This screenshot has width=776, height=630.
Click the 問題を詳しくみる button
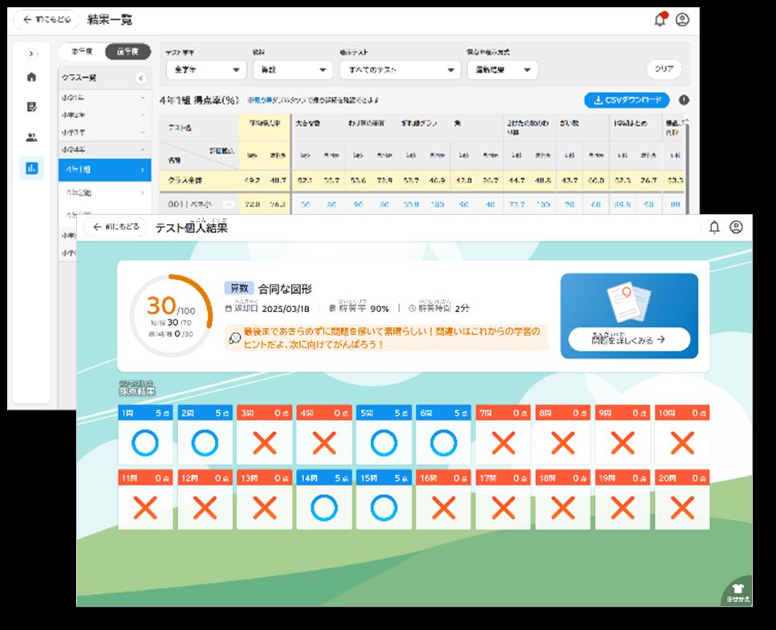(628, 339)
